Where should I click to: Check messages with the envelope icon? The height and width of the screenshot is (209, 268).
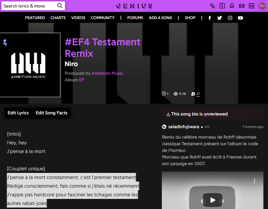click(x=241, y=5)
